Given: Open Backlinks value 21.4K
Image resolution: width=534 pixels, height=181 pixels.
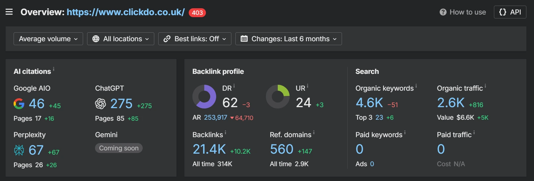Looking at the screenshot, I should [209, 149].
